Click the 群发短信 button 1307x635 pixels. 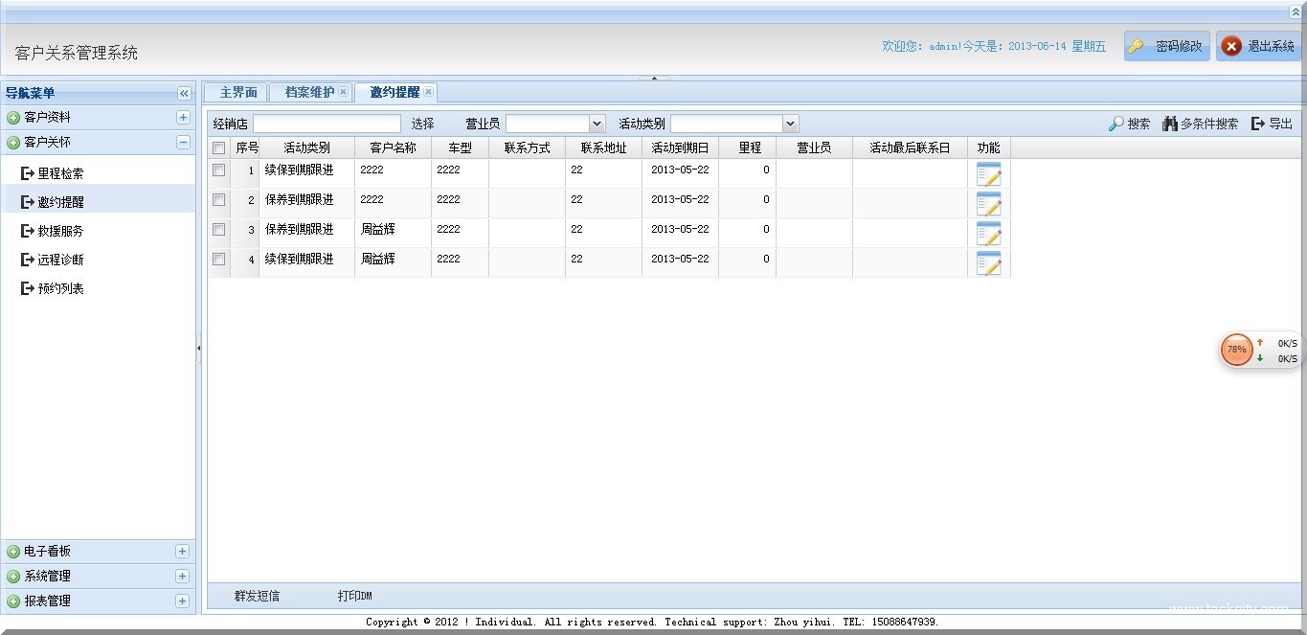(x=257, y=594)
